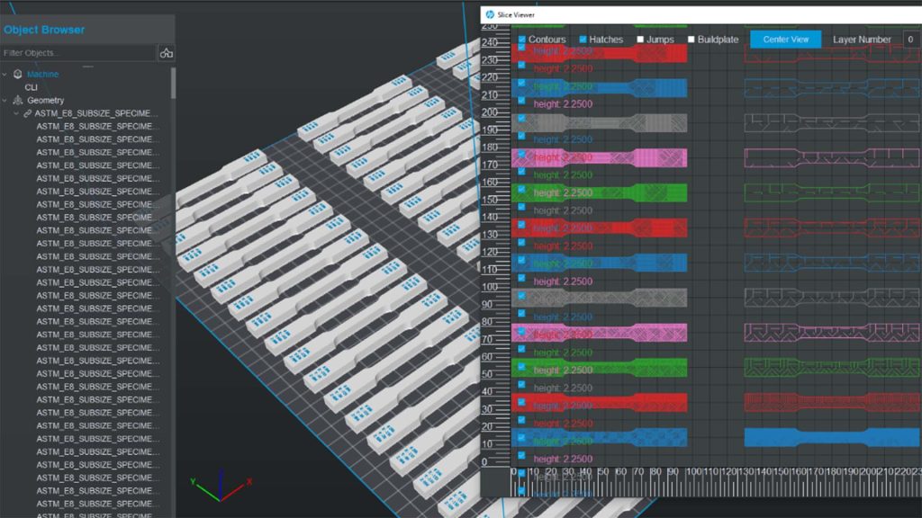The height and width of the screenshot is (518, 922).
Task: Disable the Hatches checkbox
Action: [x=583, y=40]
